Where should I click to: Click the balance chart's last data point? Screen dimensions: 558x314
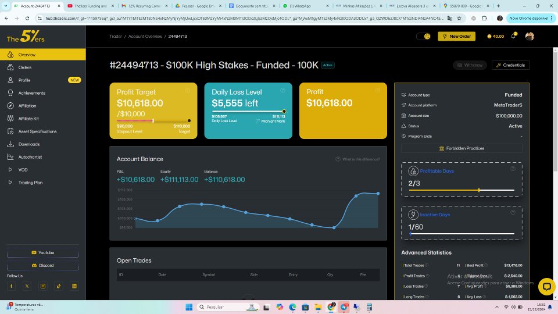[378, 193]
